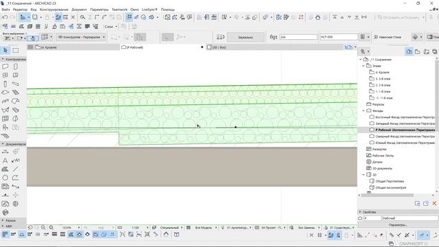
Task: Open the View Map folder icon in the navigator
Action: click(x=418, y=51)
